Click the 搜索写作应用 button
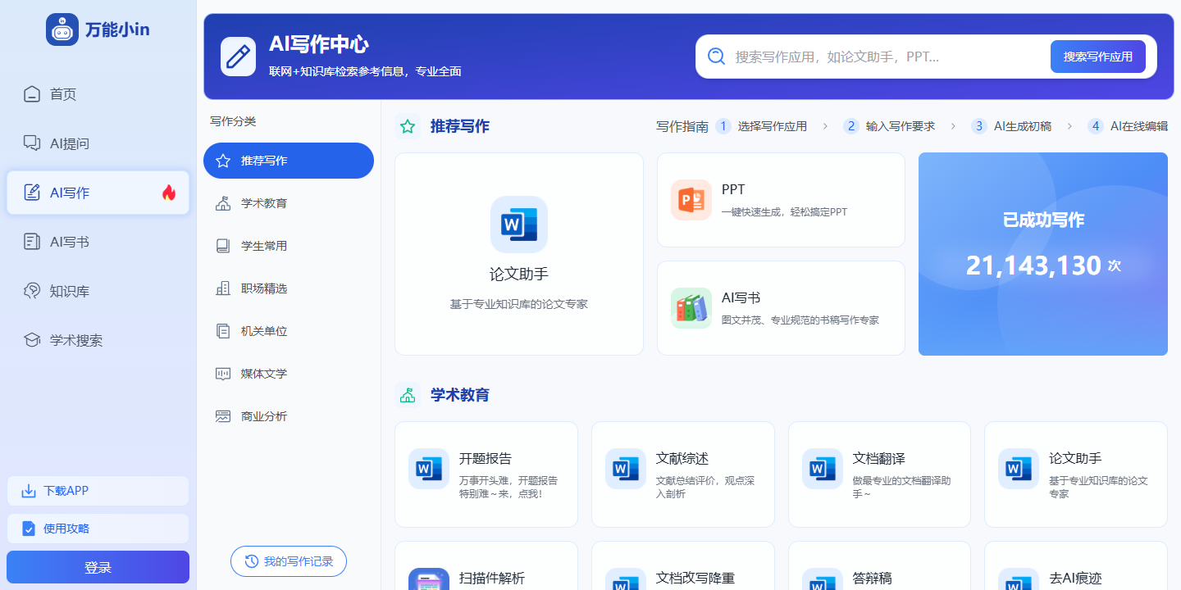 [1098, 57]
